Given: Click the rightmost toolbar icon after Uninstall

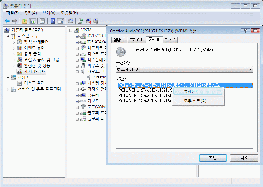Looking at the screenshot, I should click(x=96, y=21).
